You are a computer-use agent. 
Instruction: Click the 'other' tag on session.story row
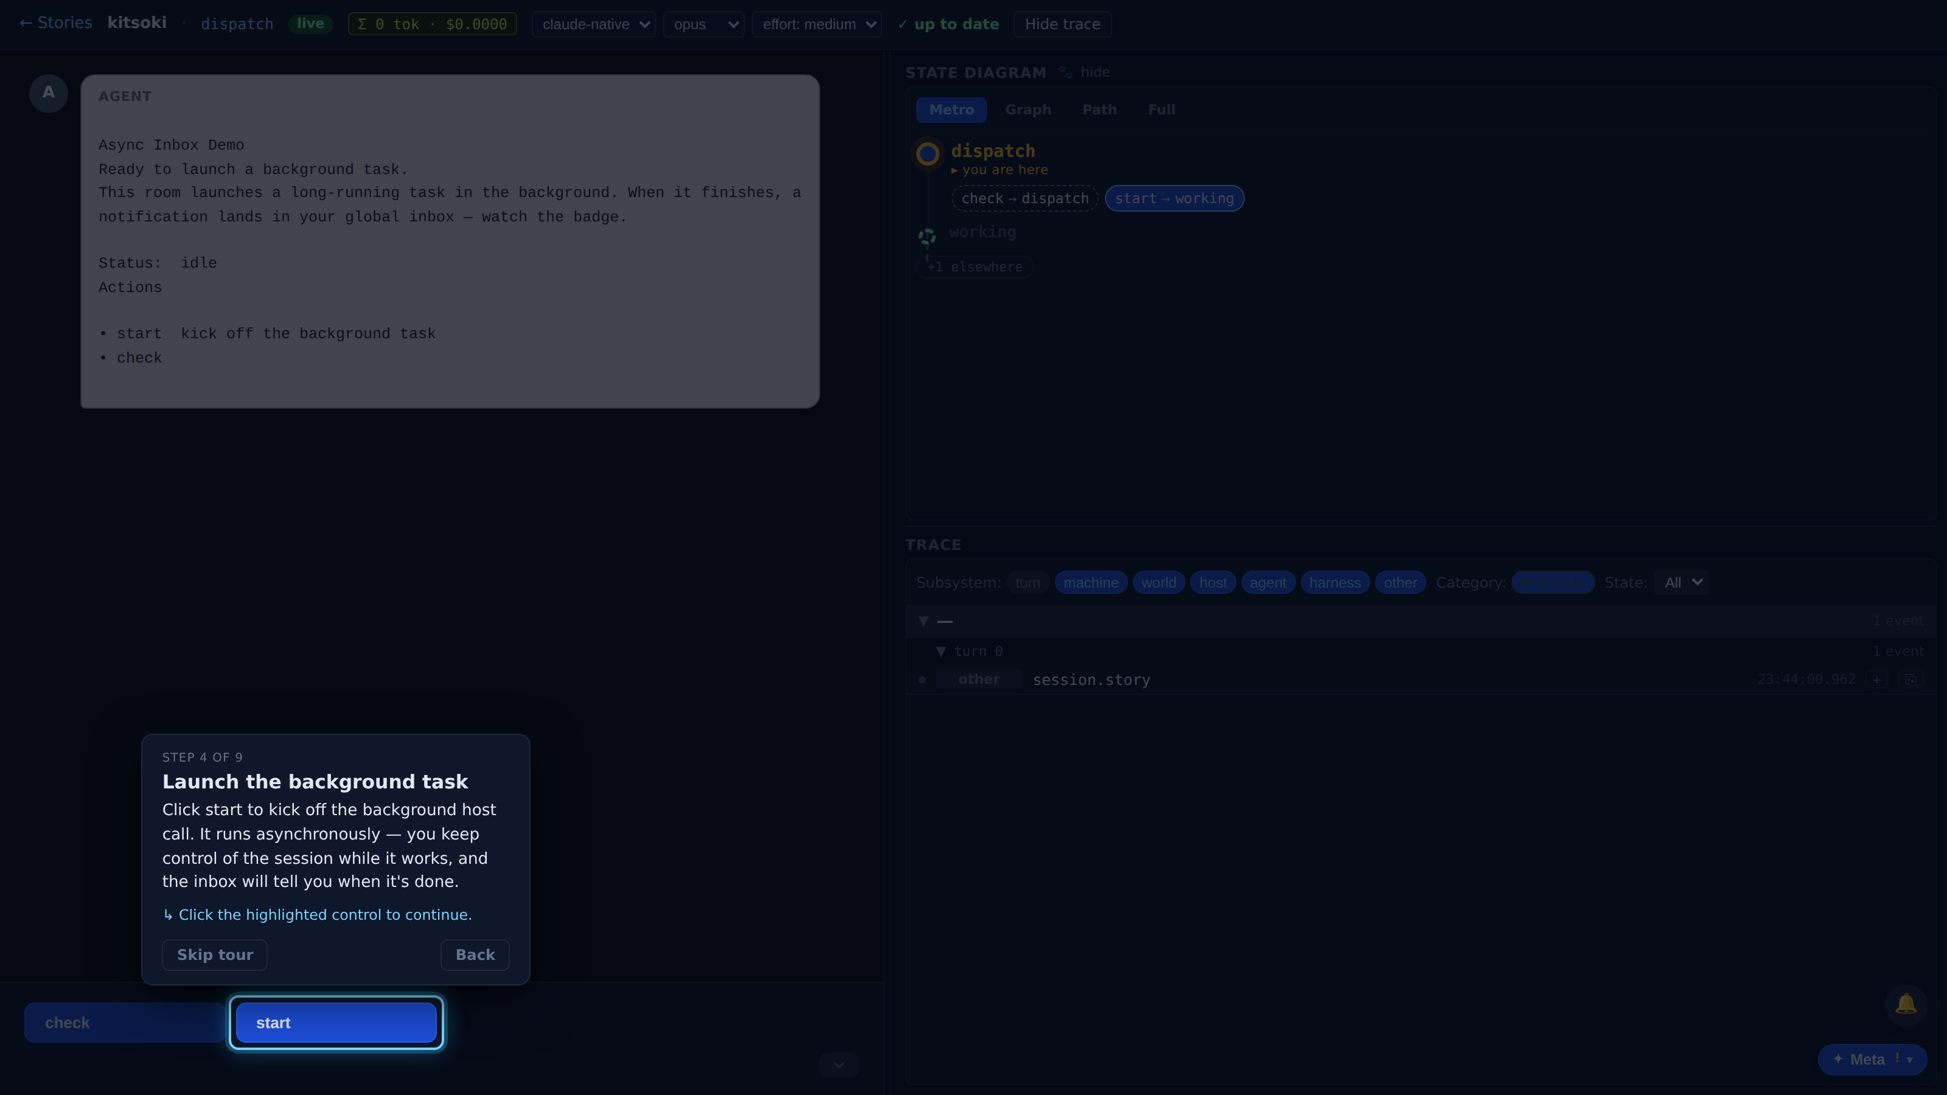tap(979, 680)
